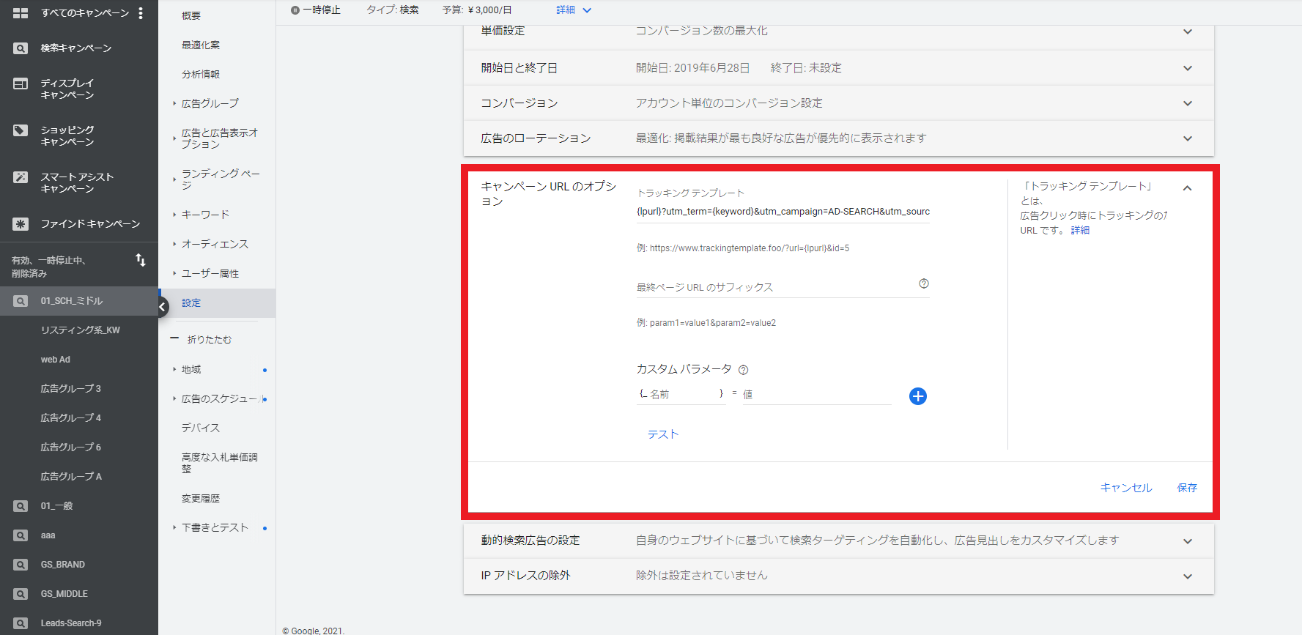
Task: Expand the 単価設定 row
Action: 1188,31
